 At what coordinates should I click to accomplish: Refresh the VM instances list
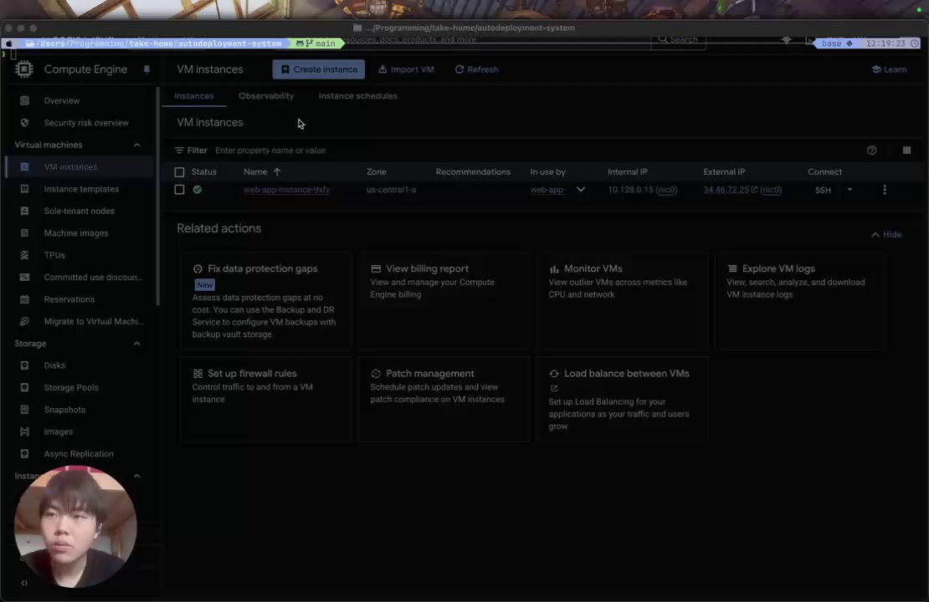coord(476,69)
